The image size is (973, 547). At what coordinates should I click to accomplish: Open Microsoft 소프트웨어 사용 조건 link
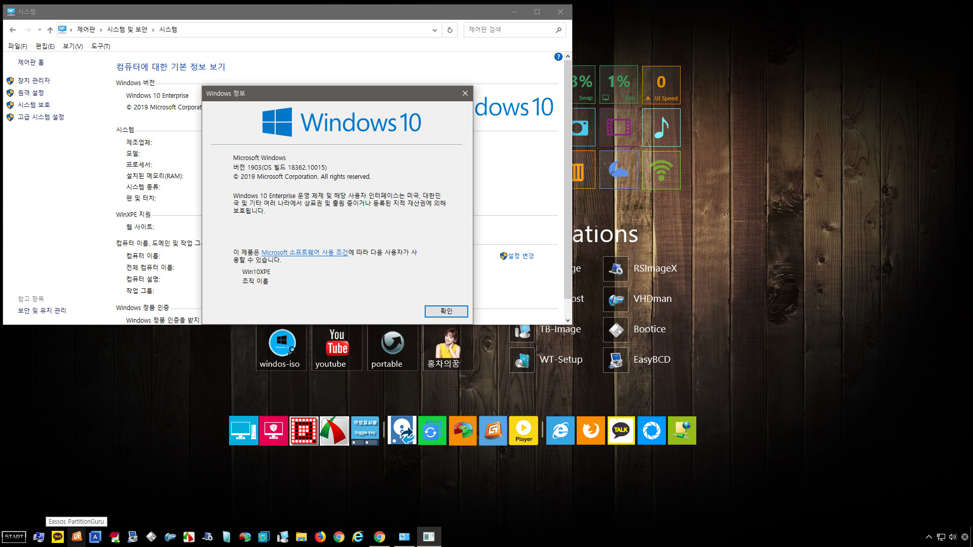[305, 252]
